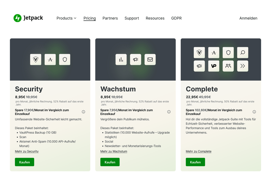Click the VideoPress icon in Complete card
The width and height of the screenshot is (271, 174).
[214, 66]
